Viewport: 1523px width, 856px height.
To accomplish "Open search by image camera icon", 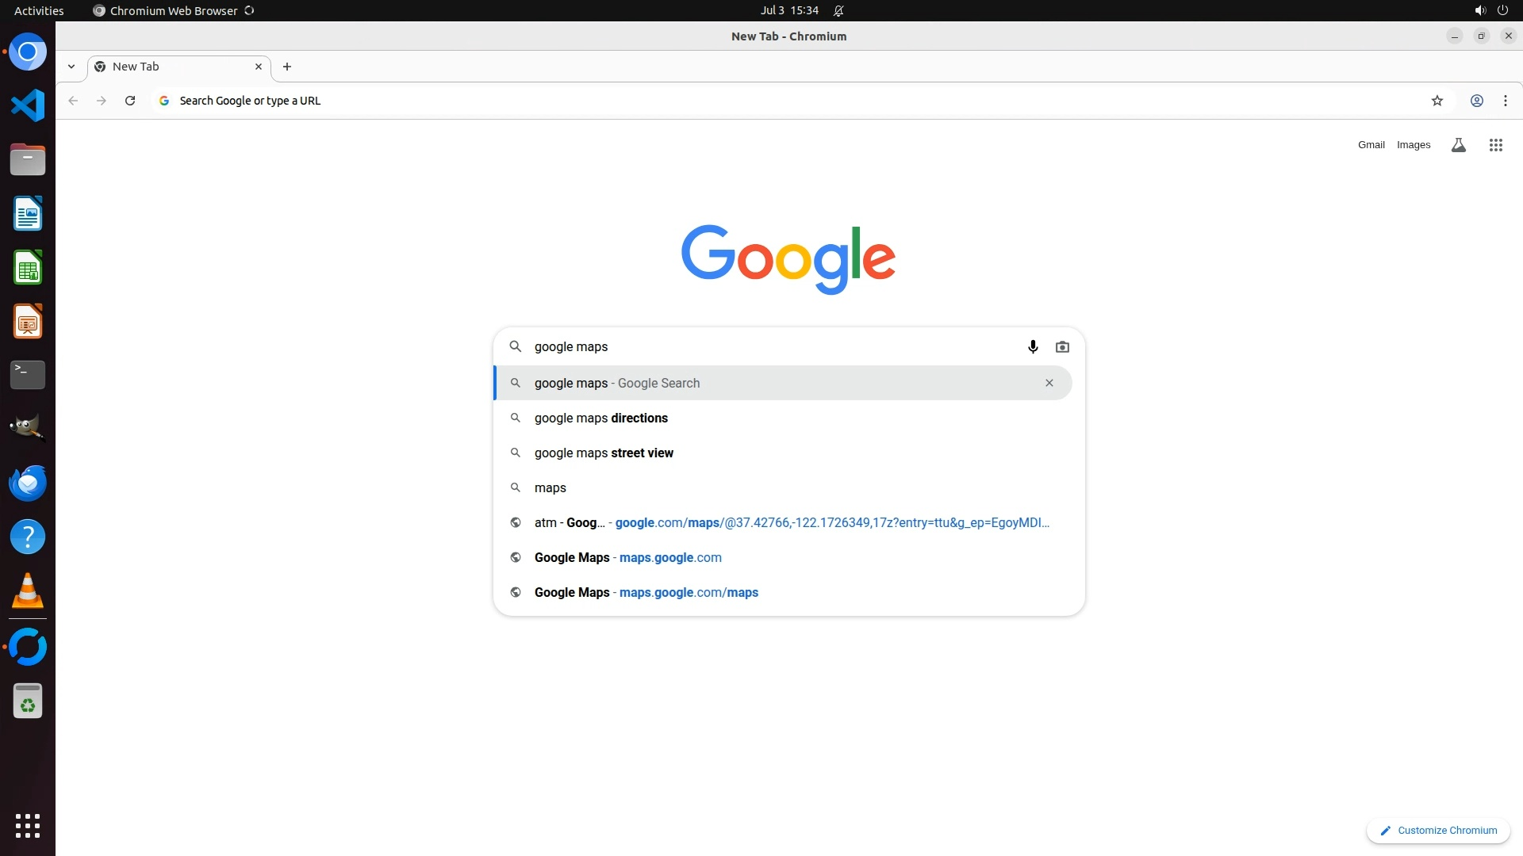I will (x=1062, y=347).
